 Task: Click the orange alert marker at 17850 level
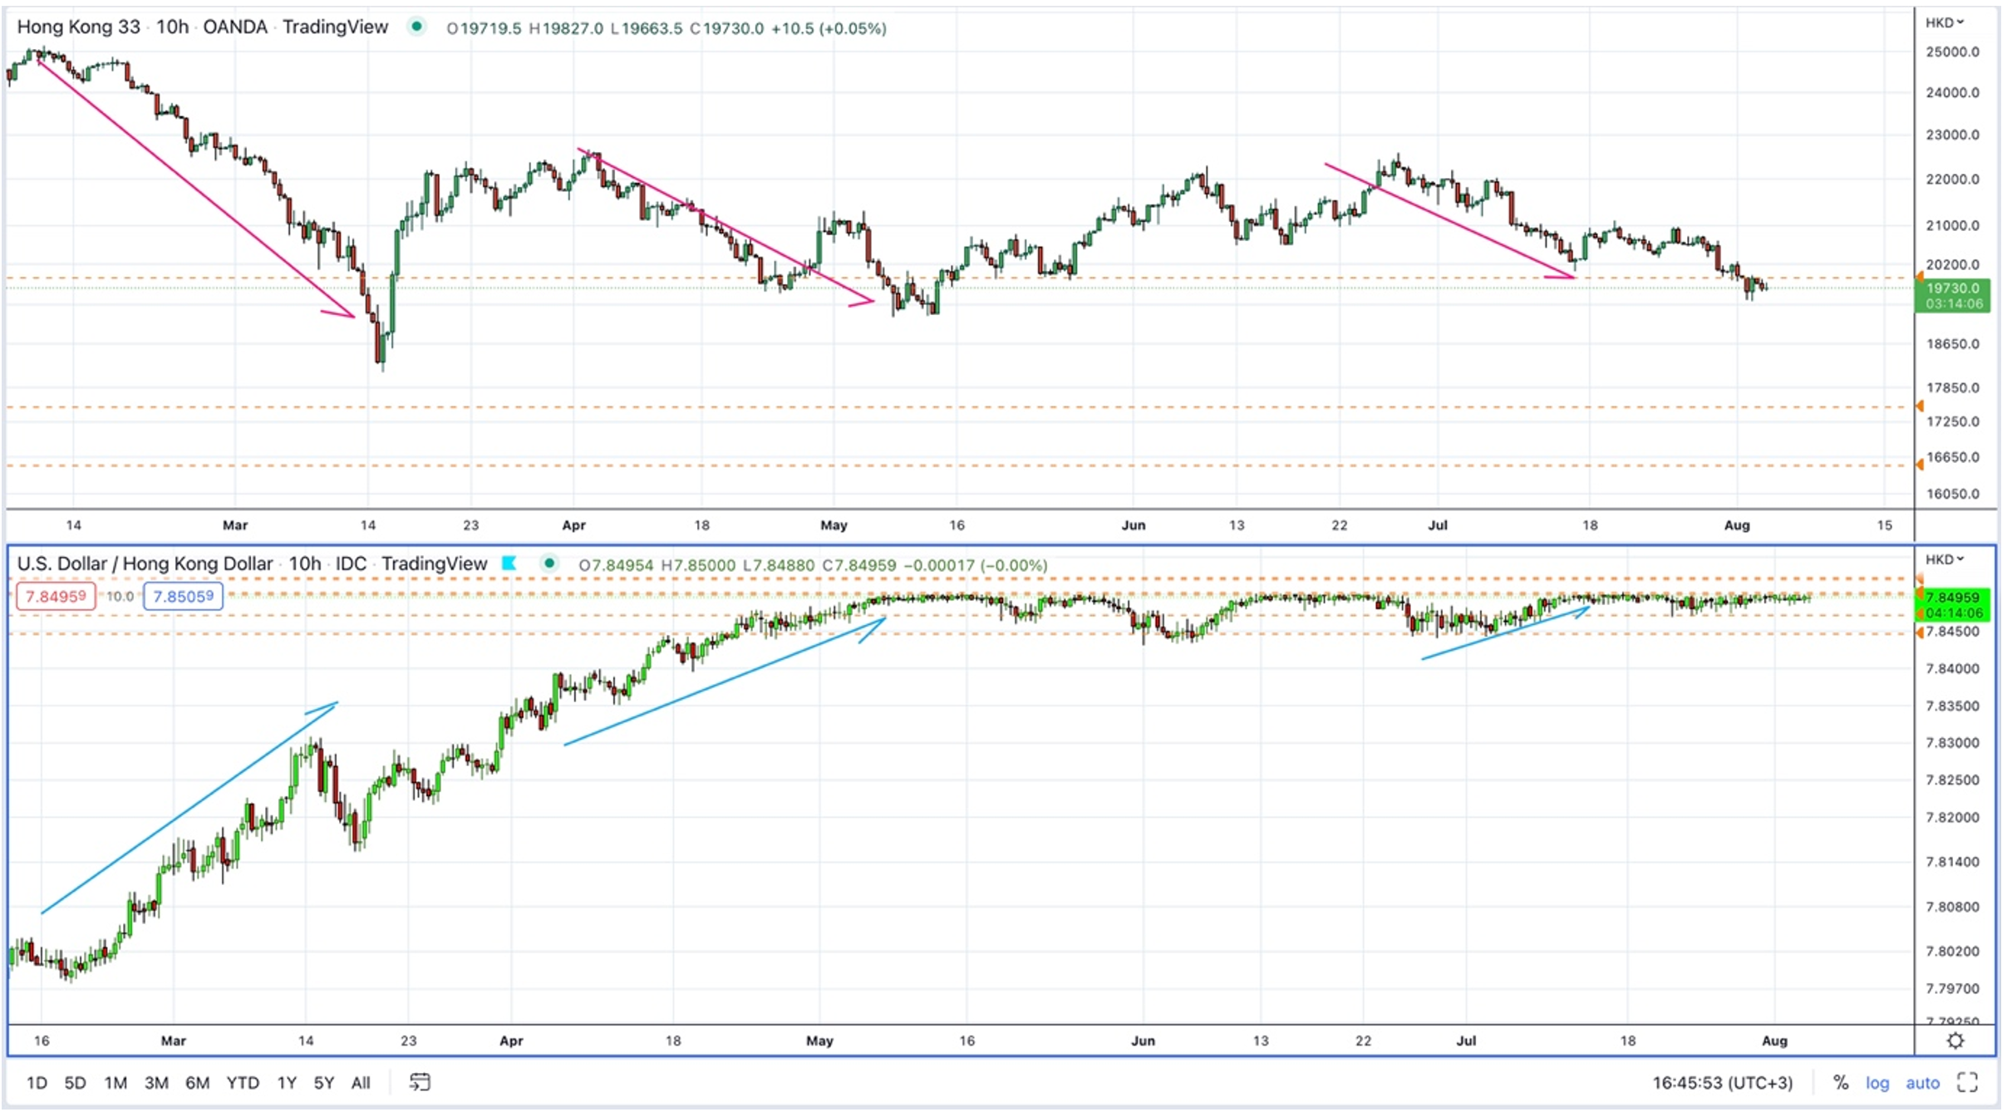[x=1920, y=406]
